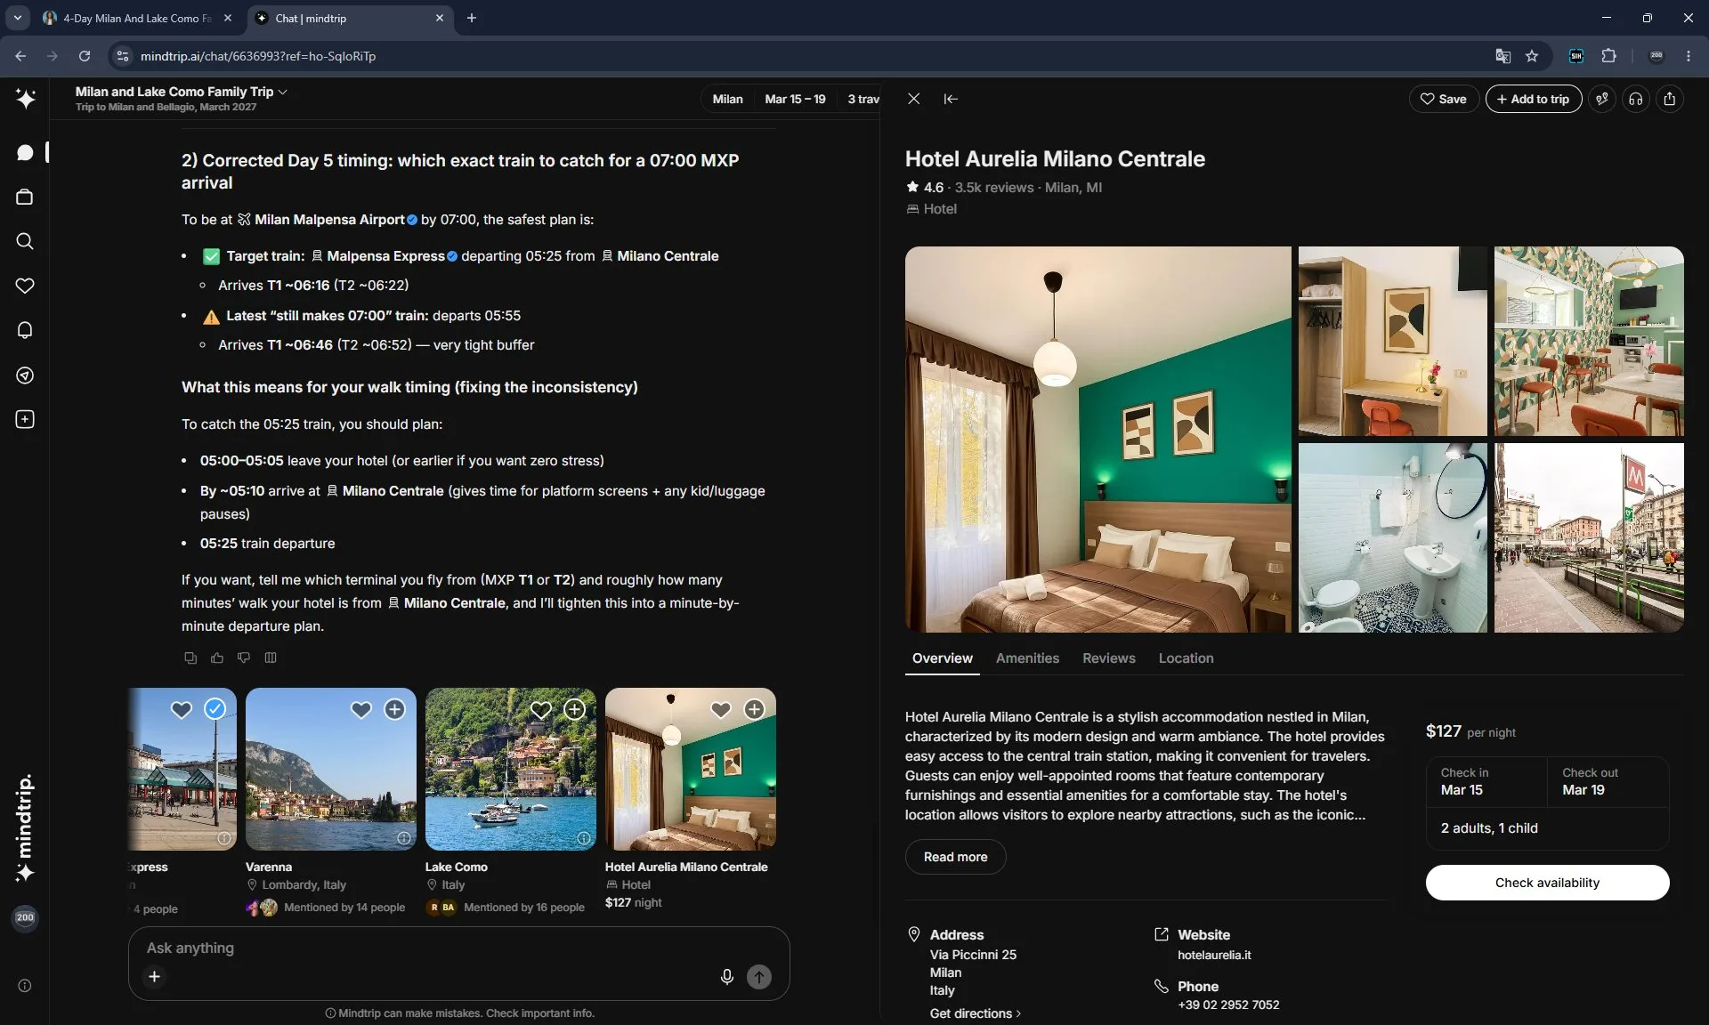Image resolution: width=1709 pixels, height=1025 pixels.
Task: Click the mindtrip sparkle logo at top
Action: click(x=25, y=98)
